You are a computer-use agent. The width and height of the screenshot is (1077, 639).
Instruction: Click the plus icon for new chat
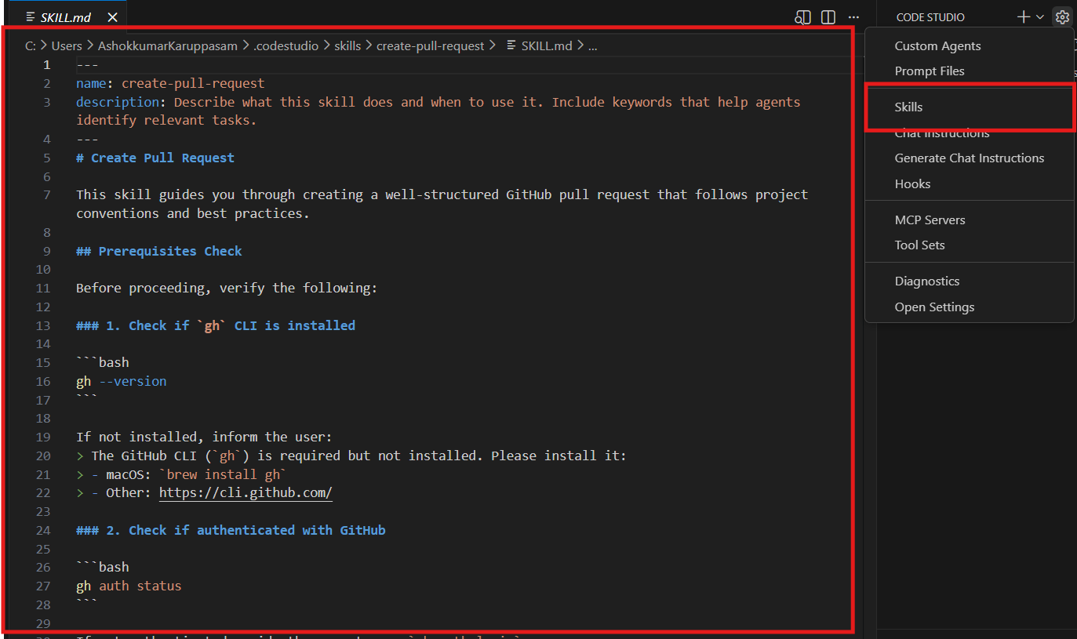tap(1023, 16)
